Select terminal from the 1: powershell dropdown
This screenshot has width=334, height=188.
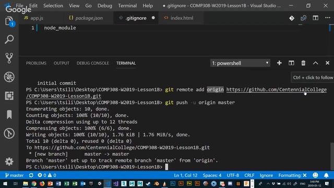[240, 63]
